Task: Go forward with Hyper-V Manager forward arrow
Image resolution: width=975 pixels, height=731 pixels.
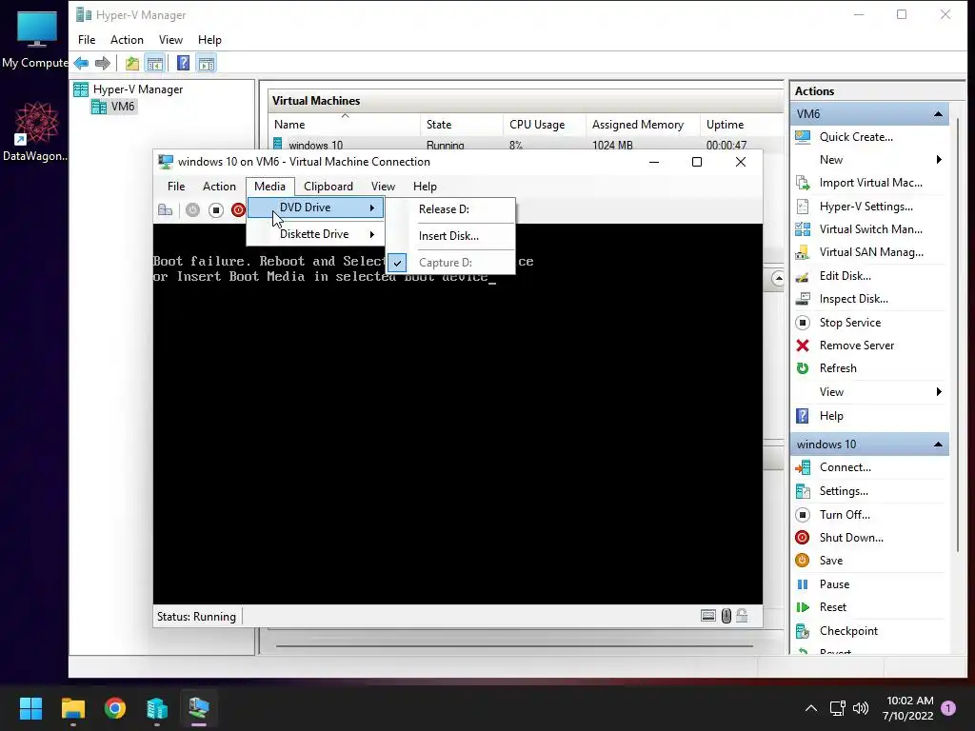Action: point(103,63)
